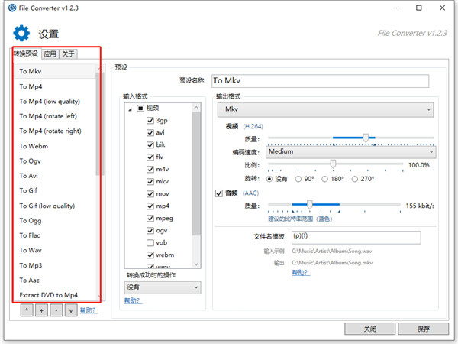Click the File Converter title bar logo

[12, 8]
